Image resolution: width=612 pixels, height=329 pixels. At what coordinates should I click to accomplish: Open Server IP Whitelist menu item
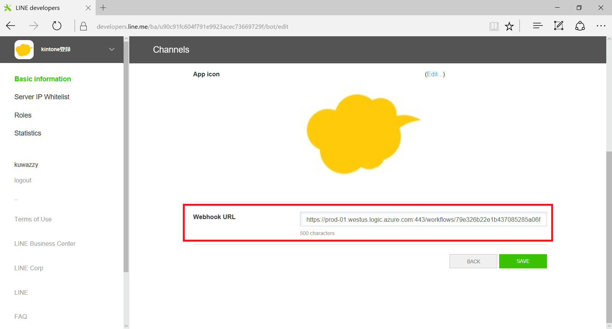click(x=42, y=97)
